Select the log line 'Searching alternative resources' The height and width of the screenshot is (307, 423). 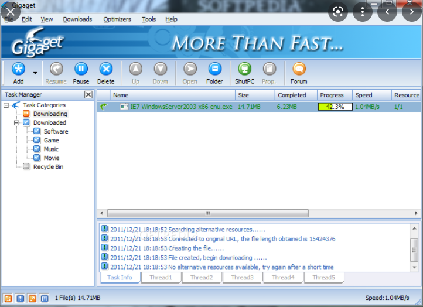coord(187,230)
